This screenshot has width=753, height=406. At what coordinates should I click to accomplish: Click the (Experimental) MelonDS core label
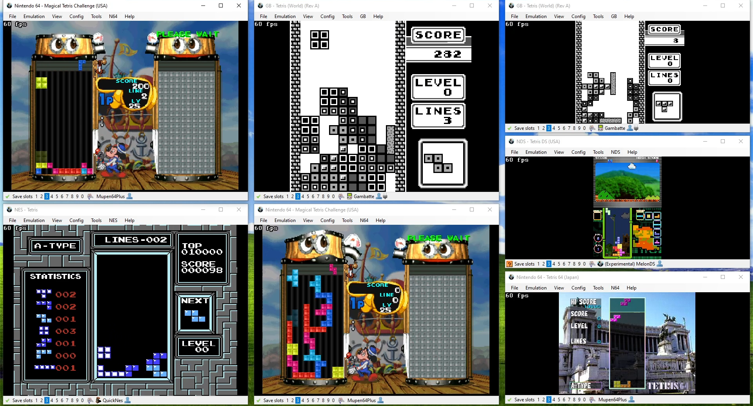(629, 264)
